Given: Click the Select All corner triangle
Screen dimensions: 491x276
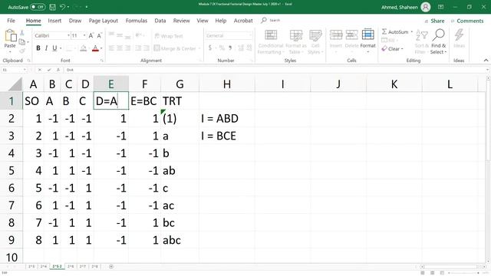Looking at the screenshot, I should pos(15,84).
